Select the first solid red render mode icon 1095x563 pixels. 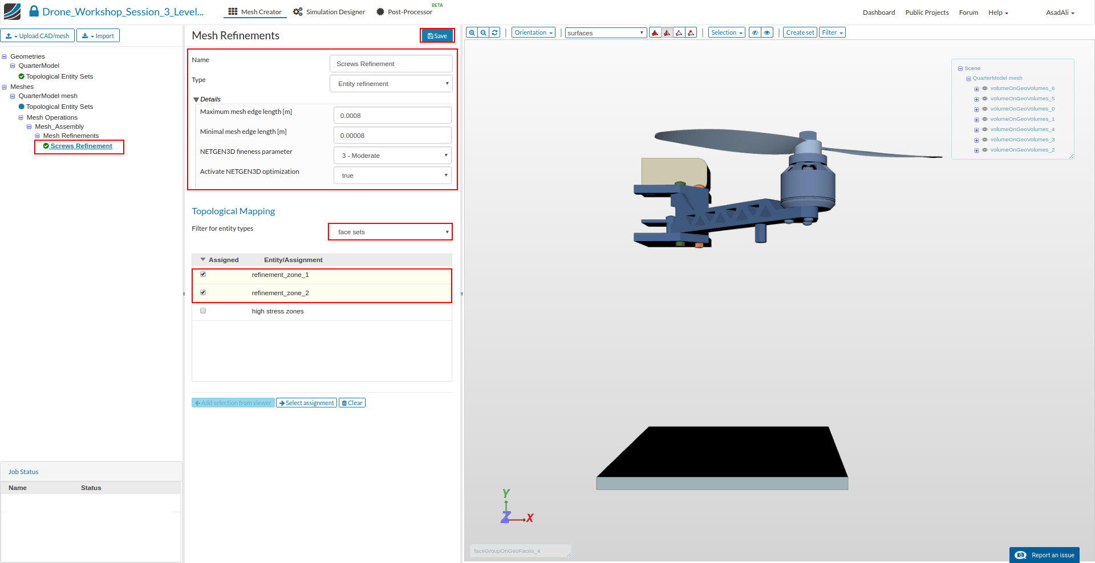pos(655,32)
